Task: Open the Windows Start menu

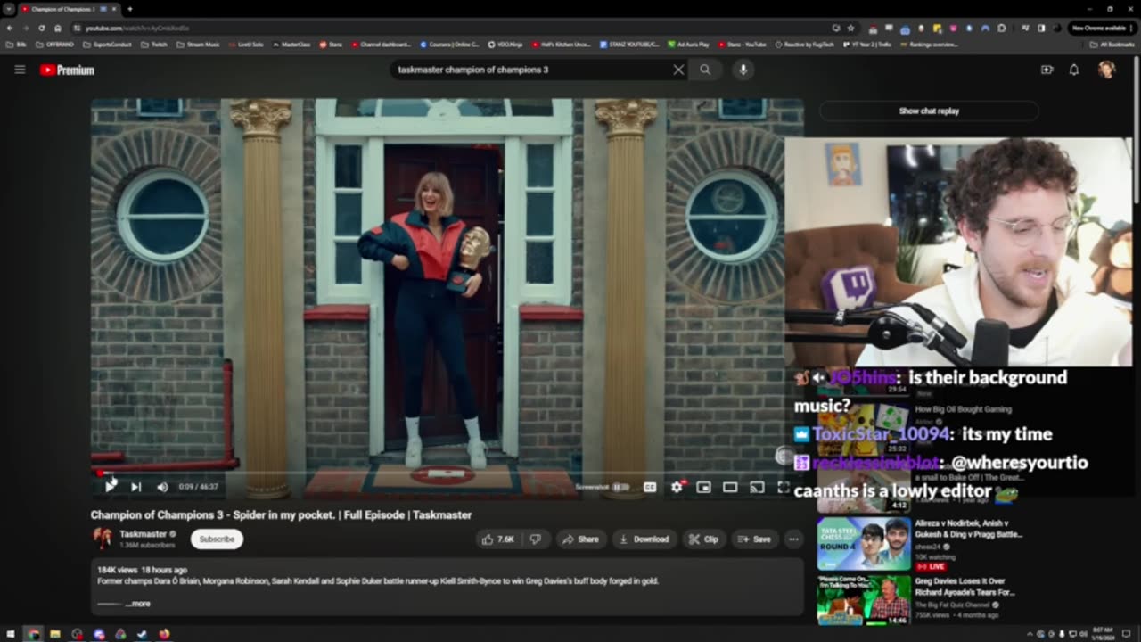Action: [11, 634]
